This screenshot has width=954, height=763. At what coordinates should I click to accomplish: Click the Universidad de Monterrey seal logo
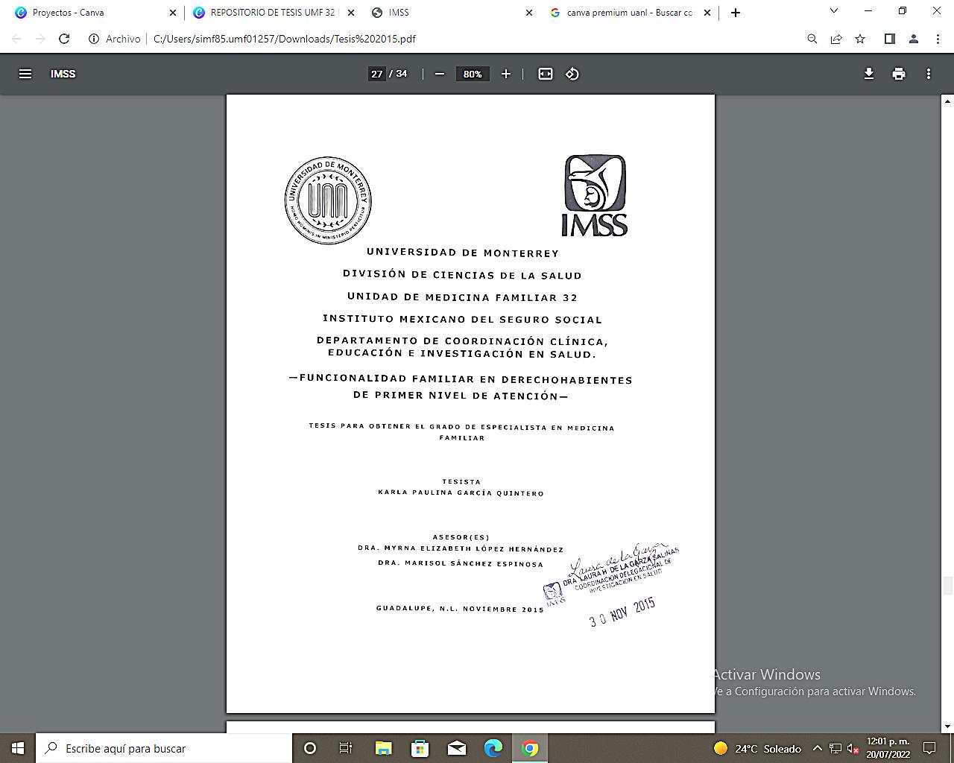pos(328,200)
